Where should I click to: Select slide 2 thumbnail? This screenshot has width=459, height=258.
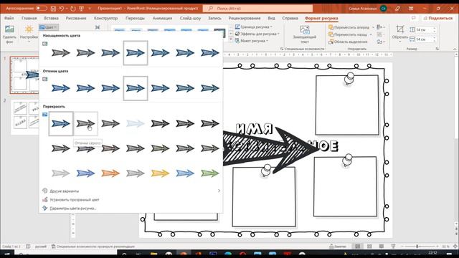25,117
